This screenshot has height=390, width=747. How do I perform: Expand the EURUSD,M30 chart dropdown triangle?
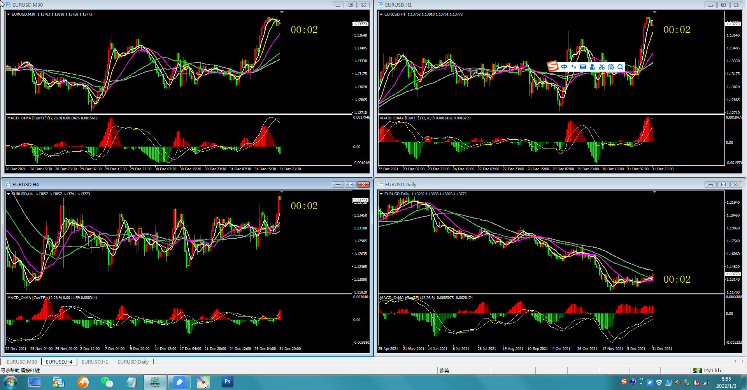click(8, 14)
